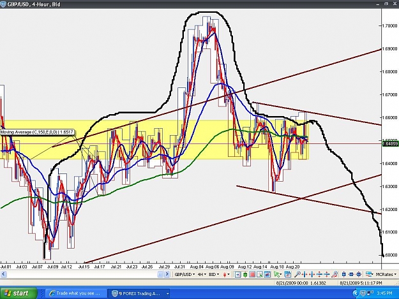
Task: Click the taskbar clock 3:45 PM
Action: [384, 293]
